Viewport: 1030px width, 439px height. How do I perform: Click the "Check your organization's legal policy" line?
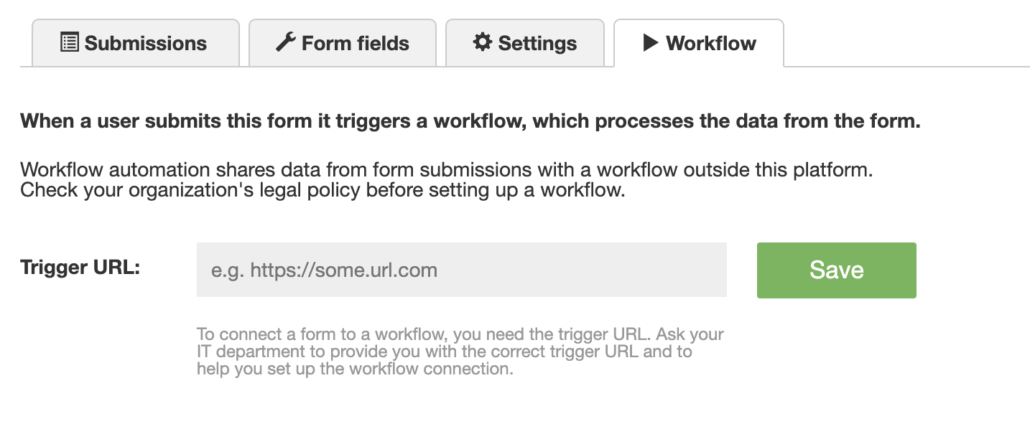(323, 192)
